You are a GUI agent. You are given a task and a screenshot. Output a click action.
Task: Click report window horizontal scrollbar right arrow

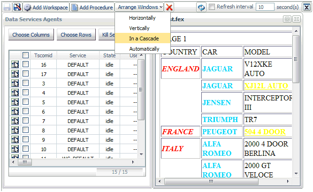tap(288, 181)
